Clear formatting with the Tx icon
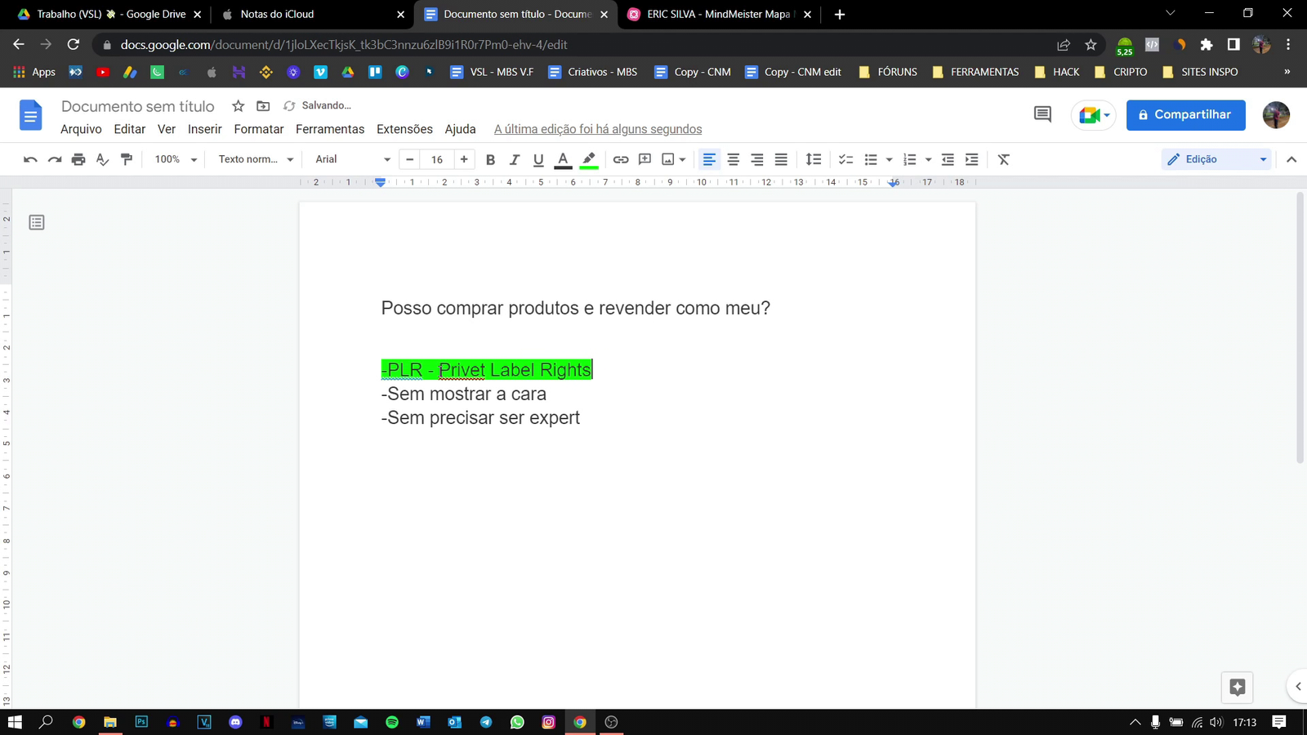This screenshot has width=1307, height=735. pos(1004,159)
